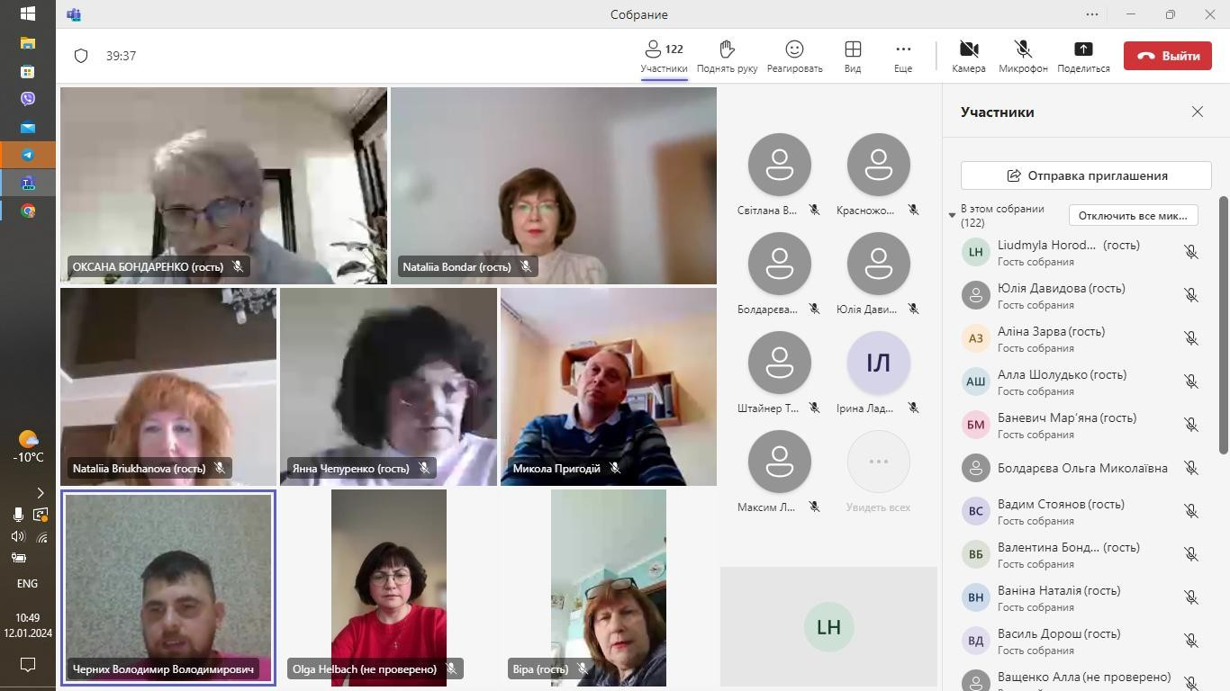The image size is (1230, 691).
Task: Open the battery tray icon
Action: point(17,558)
